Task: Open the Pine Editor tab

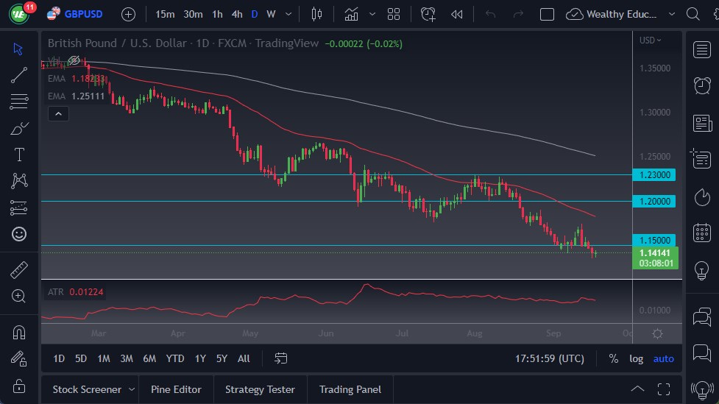Action: [176, 389]
